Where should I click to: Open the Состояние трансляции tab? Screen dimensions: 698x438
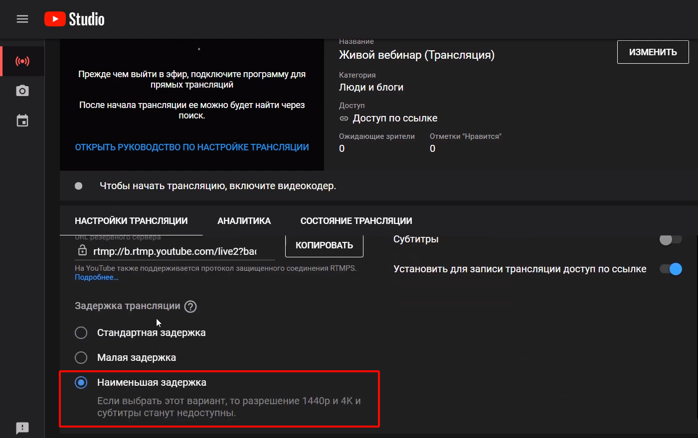coord(356,221)
